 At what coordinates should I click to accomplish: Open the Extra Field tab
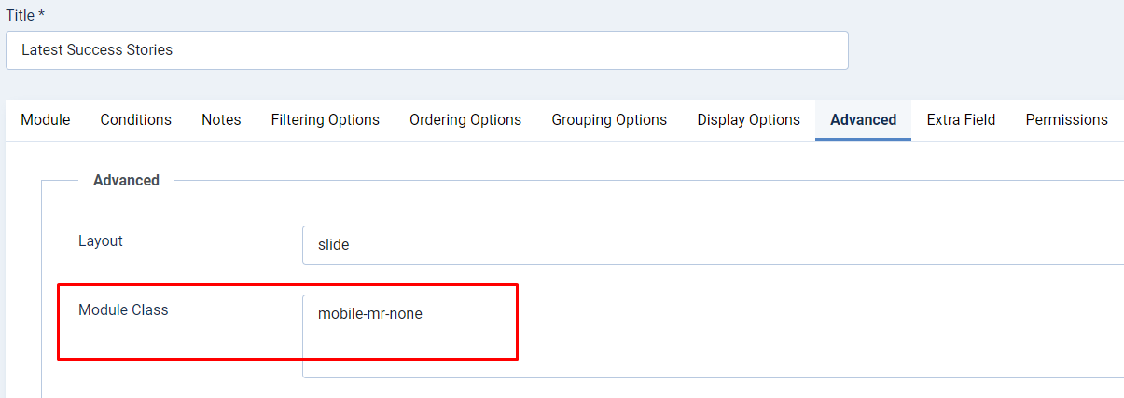(x=961, y=120)
